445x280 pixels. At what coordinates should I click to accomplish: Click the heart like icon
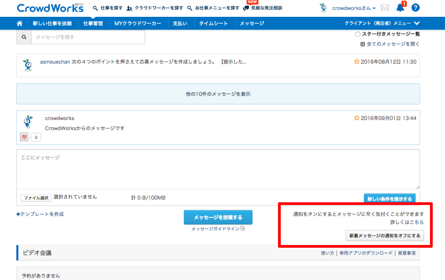[25, 137]
